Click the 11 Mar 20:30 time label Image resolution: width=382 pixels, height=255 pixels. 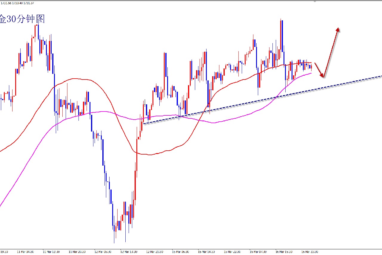click(77, 252)
